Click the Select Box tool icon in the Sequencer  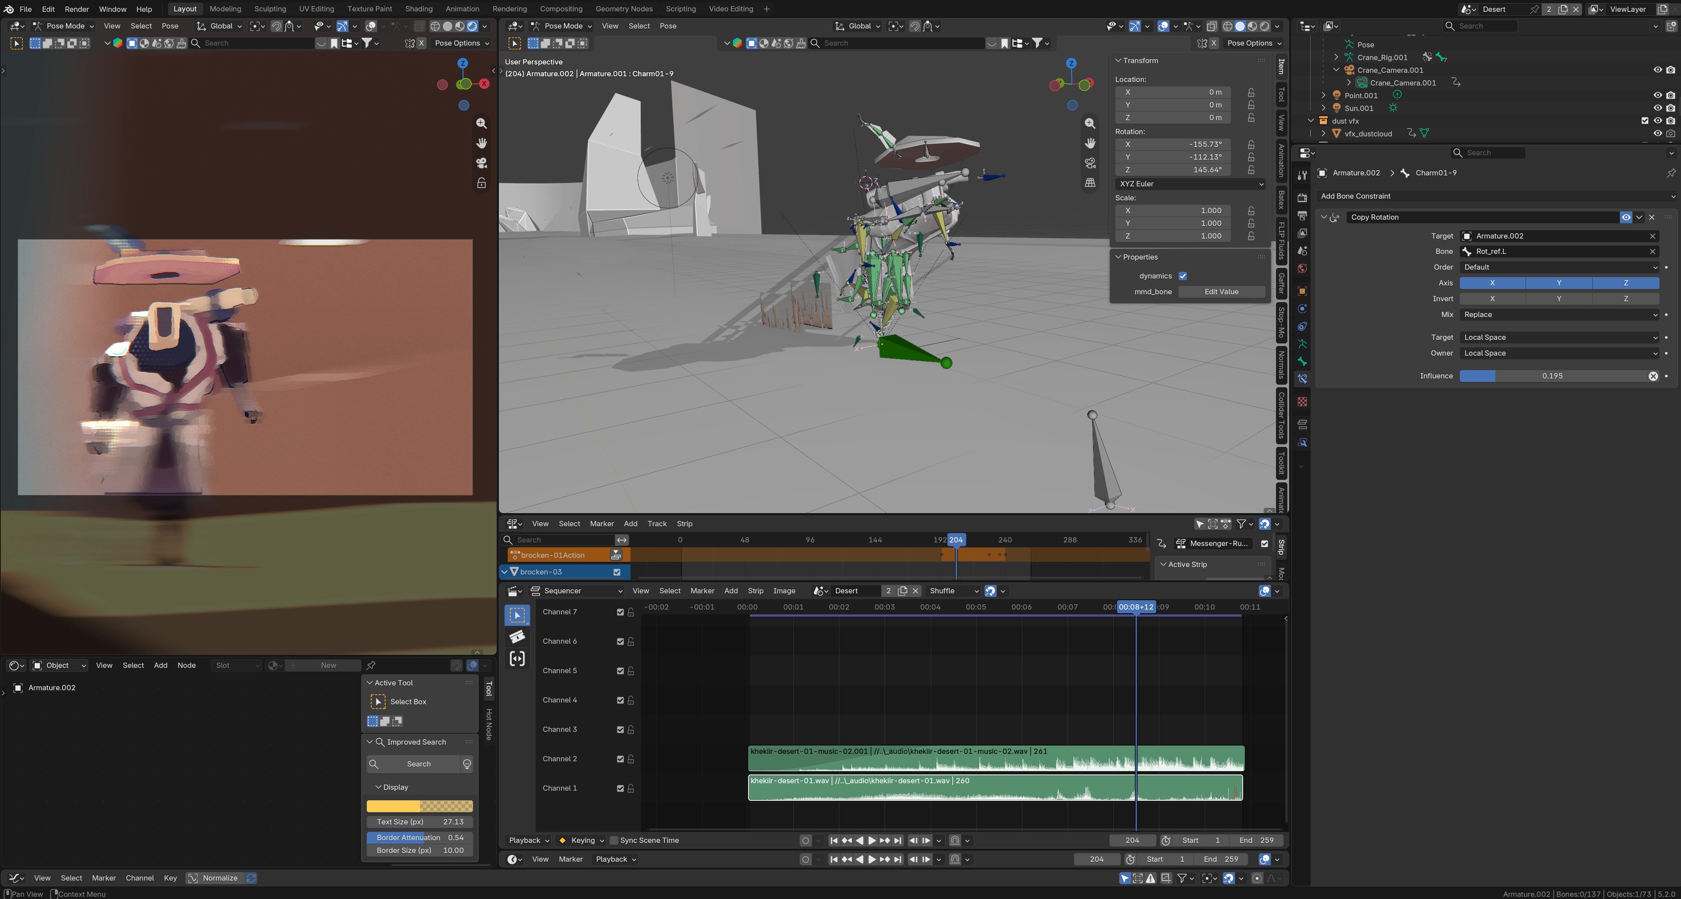(x=517, y=615)
